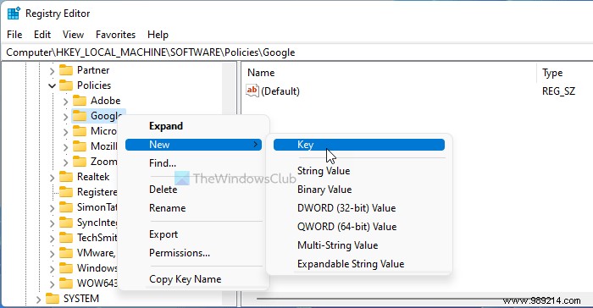The width and height of the screenshot is (593, 308).
Task: Create a new Key from submenu
Action: tap(359, 145)
